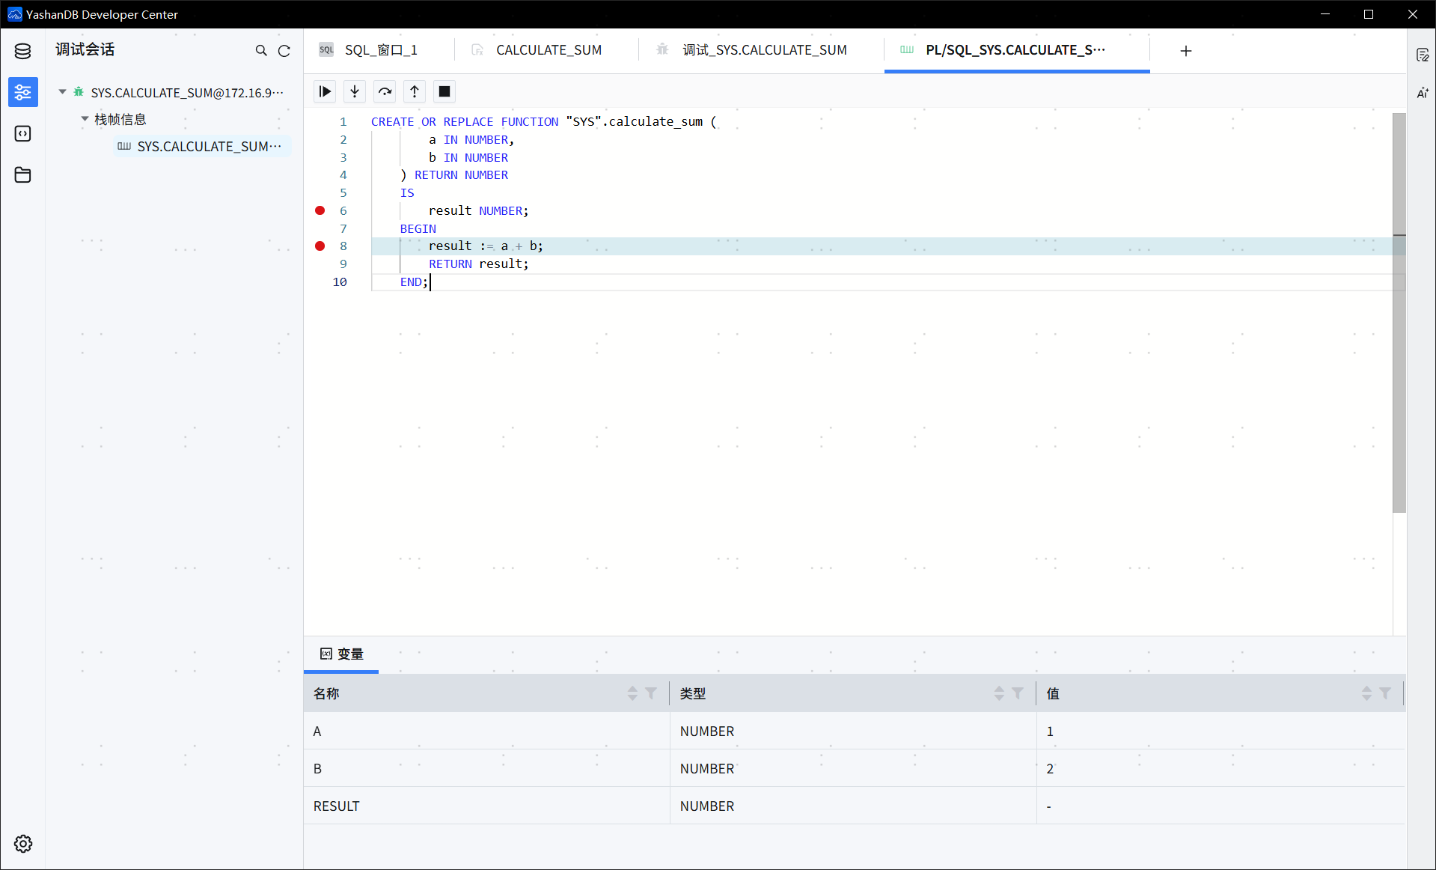Screen dimensions: 1436x870
Task: Open the code snippets sidebar icon
Action: (x=22, y=133)
